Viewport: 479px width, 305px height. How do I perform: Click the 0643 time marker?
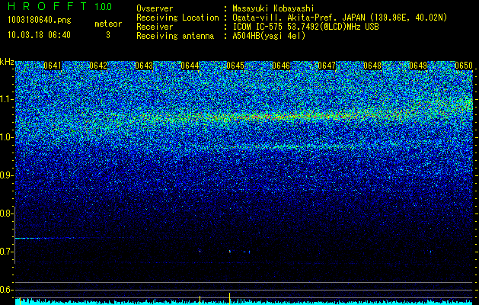[x=144, y=66]
